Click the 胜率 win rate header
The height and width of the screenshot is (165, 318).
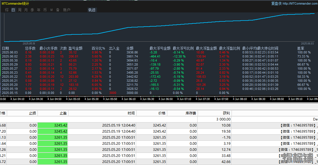point(301,48)
